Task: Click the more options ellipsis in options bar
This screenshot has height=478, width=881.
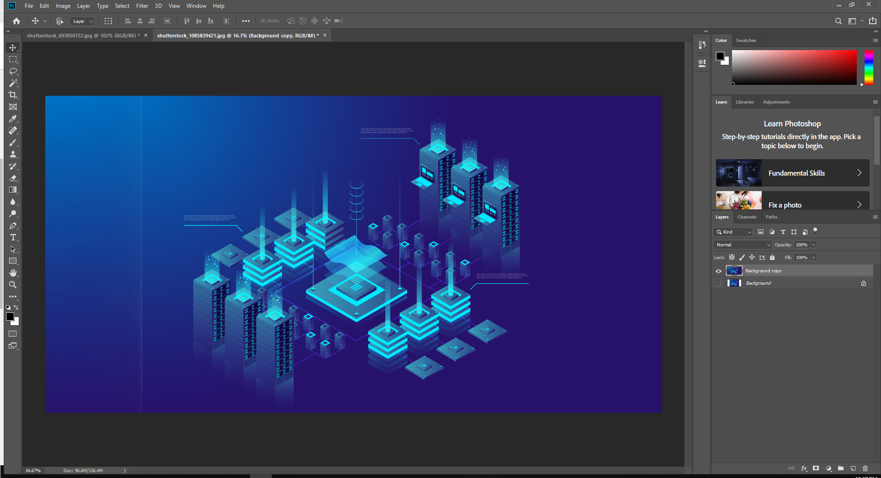Action: [x=246, y=21]
